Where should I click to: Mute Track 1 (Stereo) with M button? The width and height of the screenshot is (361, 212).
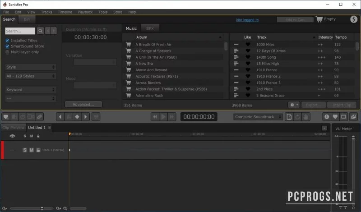[x=32, y=150]
